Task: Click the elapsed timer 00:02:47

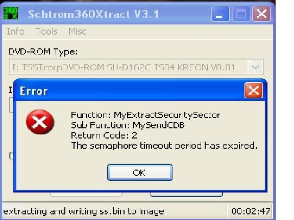Action: point(251,211)
